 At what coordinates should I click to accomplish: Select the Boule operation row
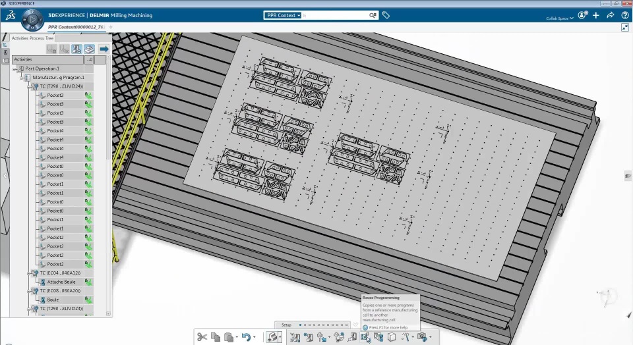tap(53, 300)
